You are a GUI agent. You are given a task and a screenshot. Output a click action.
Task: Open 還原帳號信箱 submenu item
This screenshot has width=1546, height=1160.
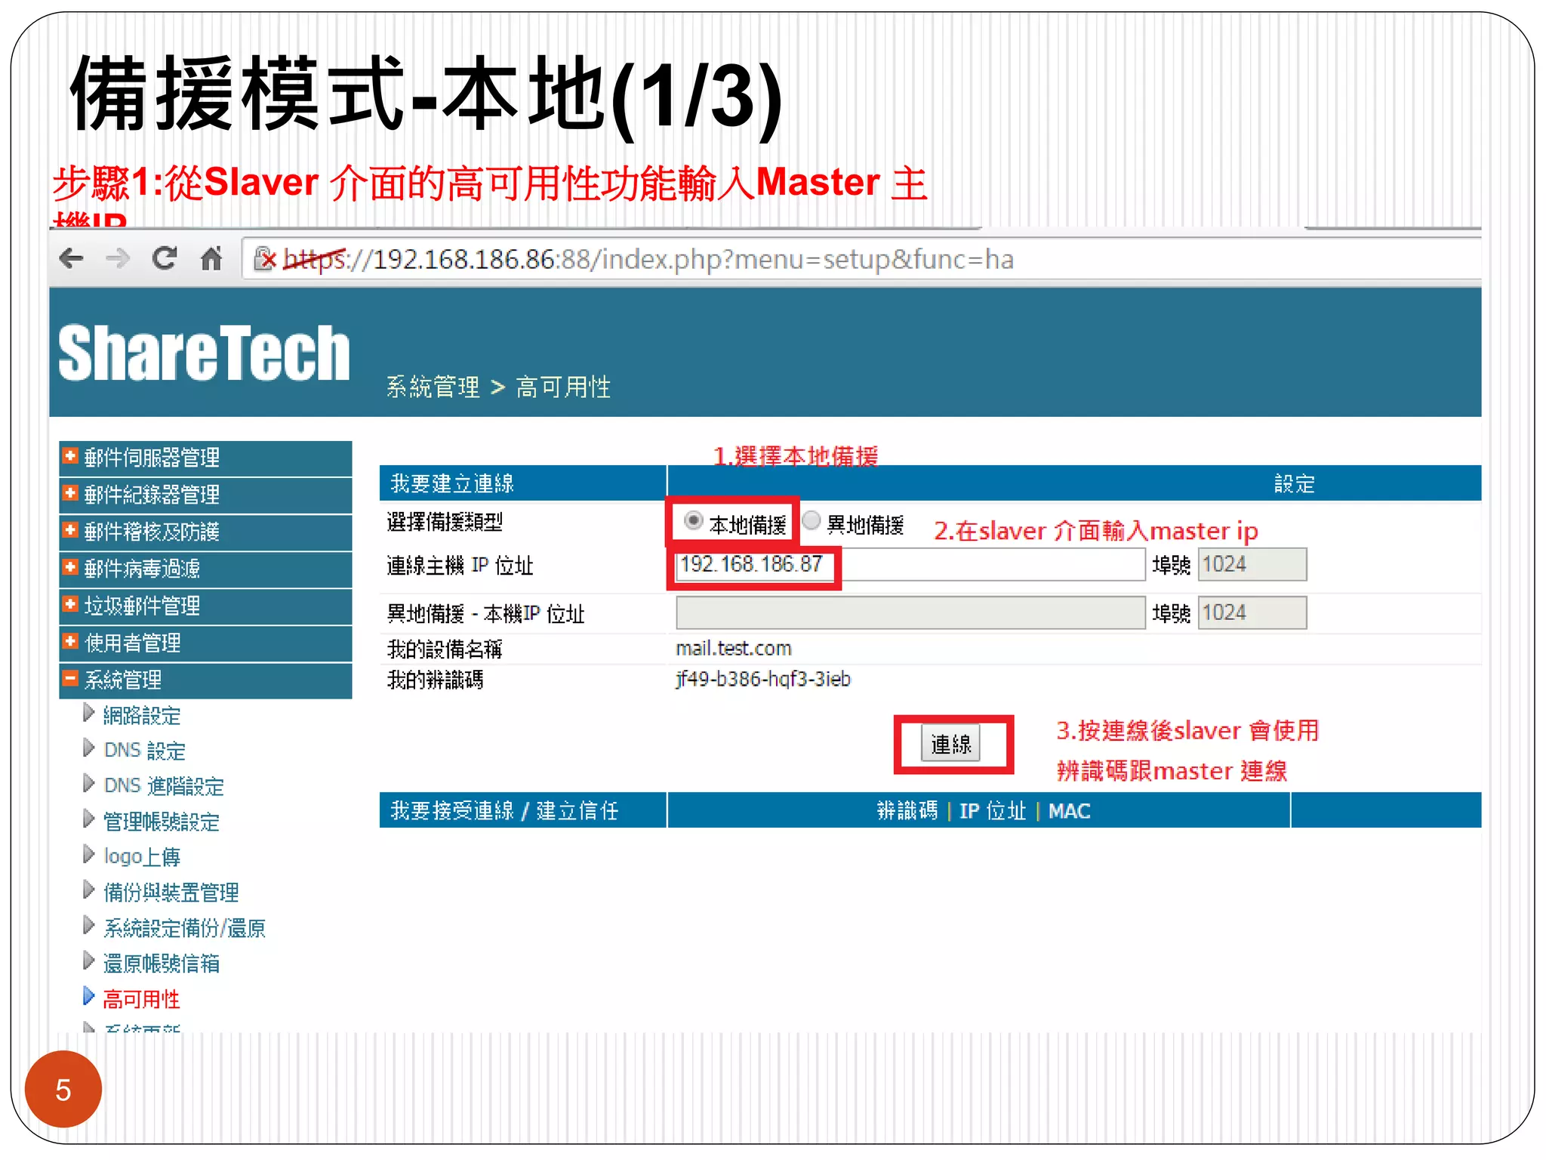tap(162, 964)
